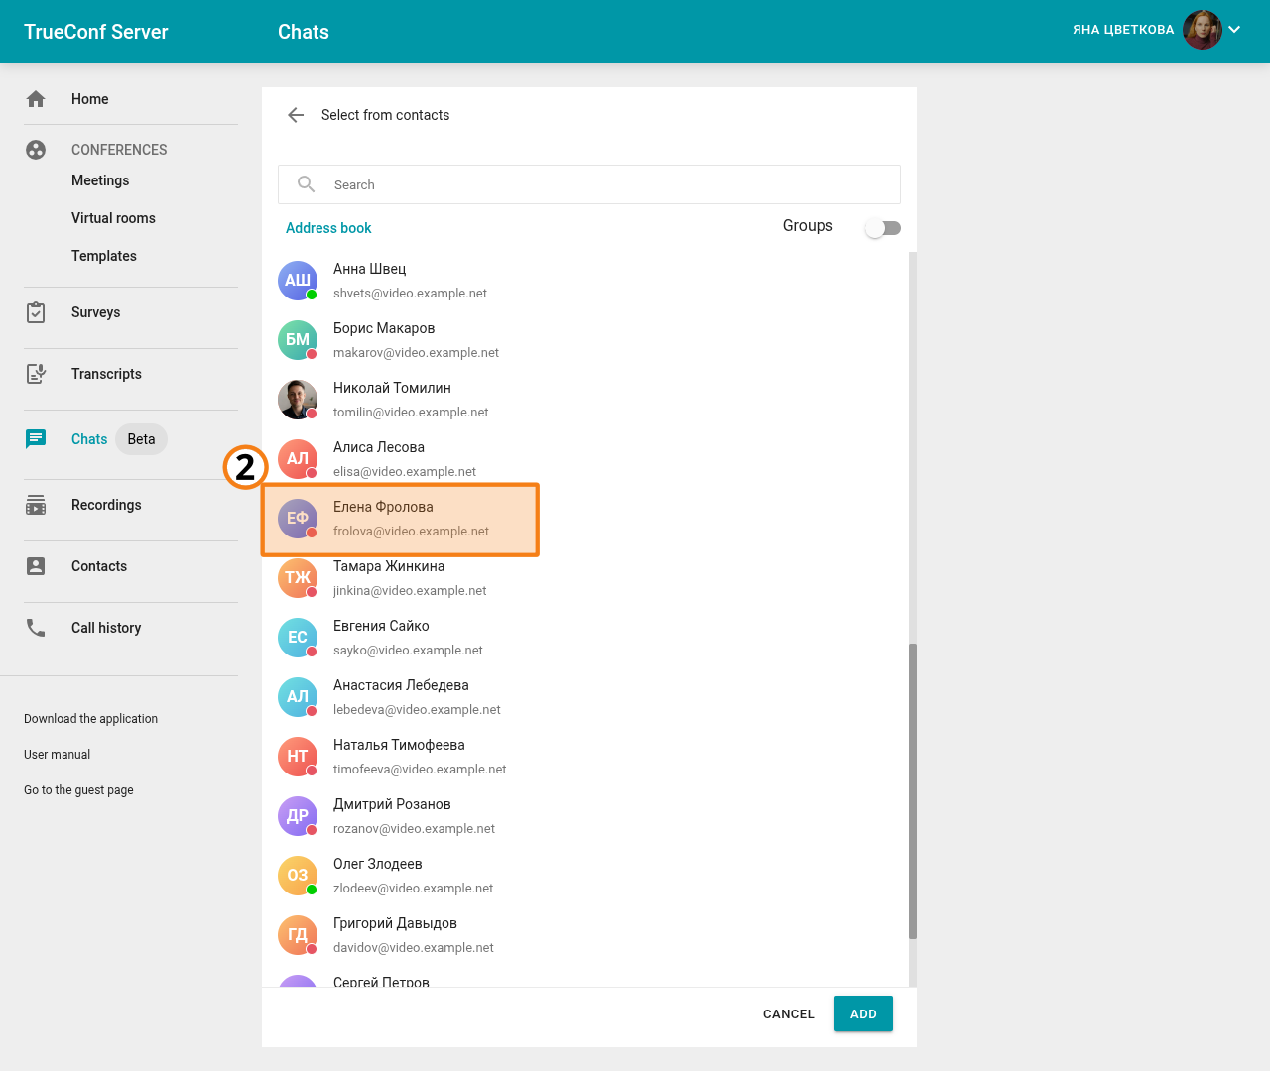
Task: Click the Transcripts icon in sidebar
Action: click(x=36, y=374)
